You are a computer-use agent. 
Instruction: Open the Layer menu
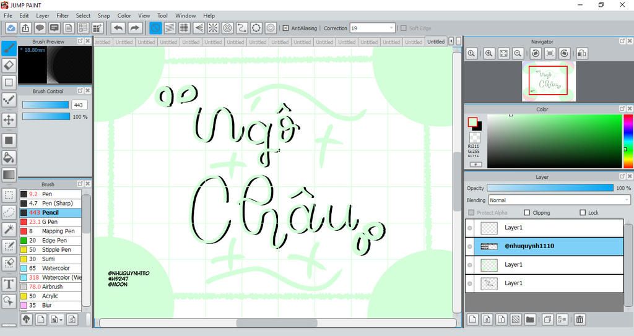(43, 15)
